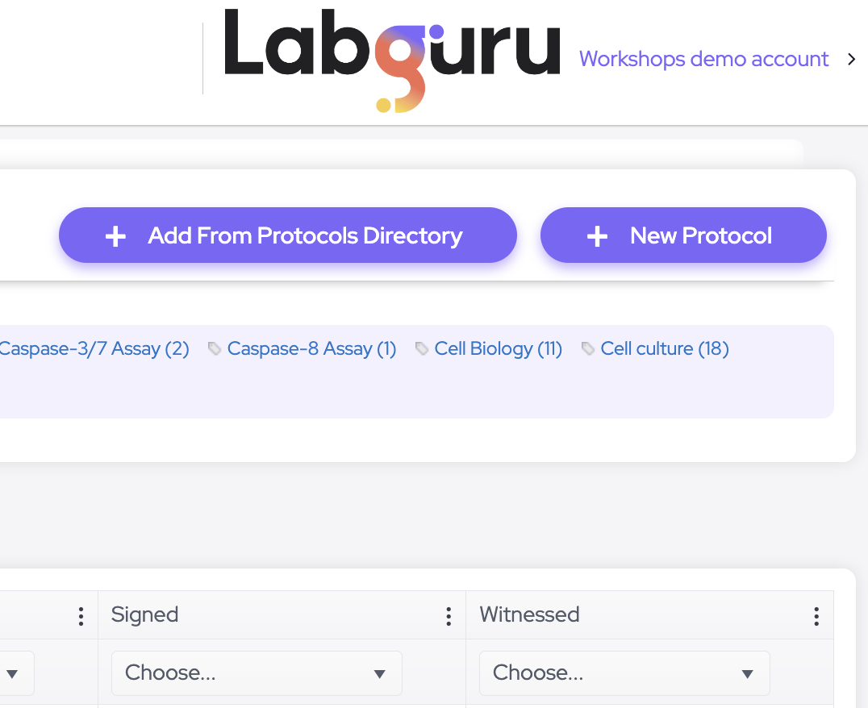This screenshot has width=868, height=708.
Task: Open the three-dot menu left of Signed
Action: (x=81, y=617)
